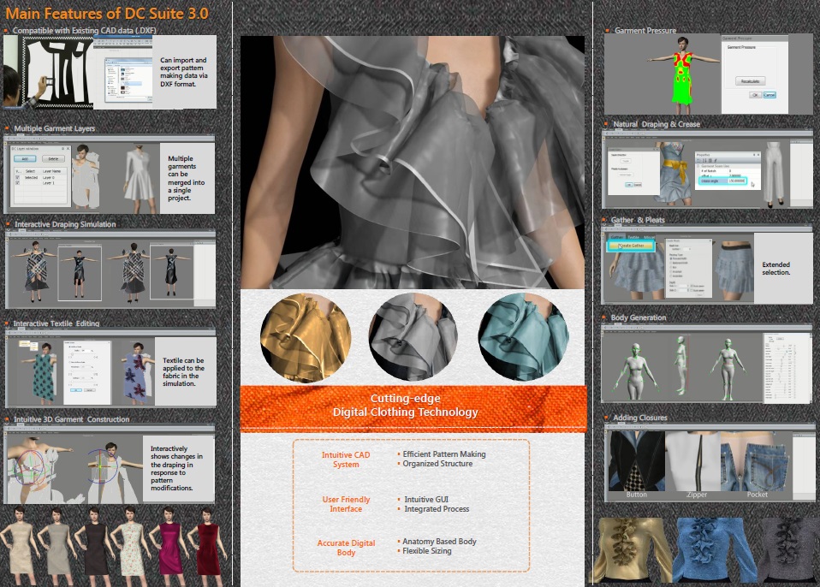Click the 'Adding Closures' heading
The image size is (820, 587).
[x=640, y=418]
